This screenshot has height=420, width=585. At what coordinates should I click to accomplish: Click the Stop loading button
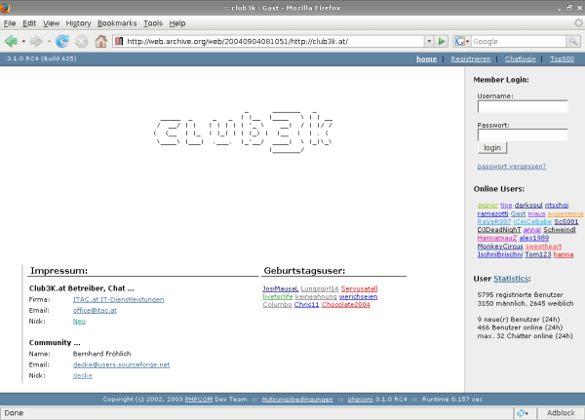click(x=81, y=41)
